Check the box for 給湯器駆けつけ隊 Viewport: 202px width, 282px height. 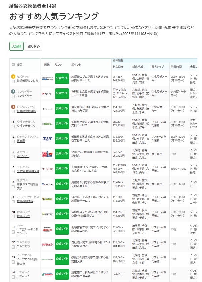[x=13, y=81]
